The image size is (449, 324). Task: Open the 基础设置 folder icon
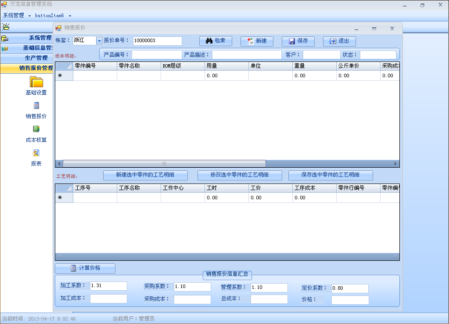tap(36, 82)
